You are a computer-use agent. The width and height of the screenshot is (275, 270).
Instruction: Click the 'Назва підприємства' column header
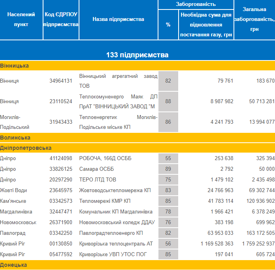(118, 19)
